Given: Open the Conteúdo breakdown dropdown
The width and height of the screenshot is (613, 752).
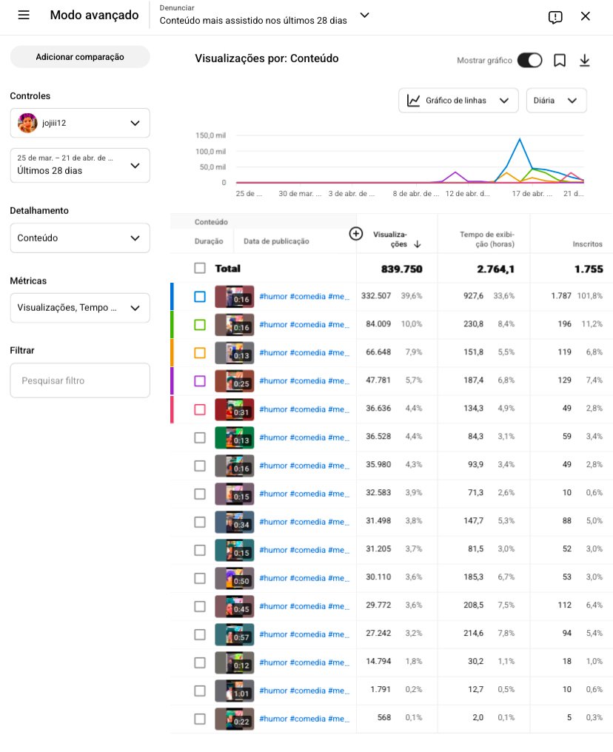Looking at the screenshot, I should coord(80,238).
